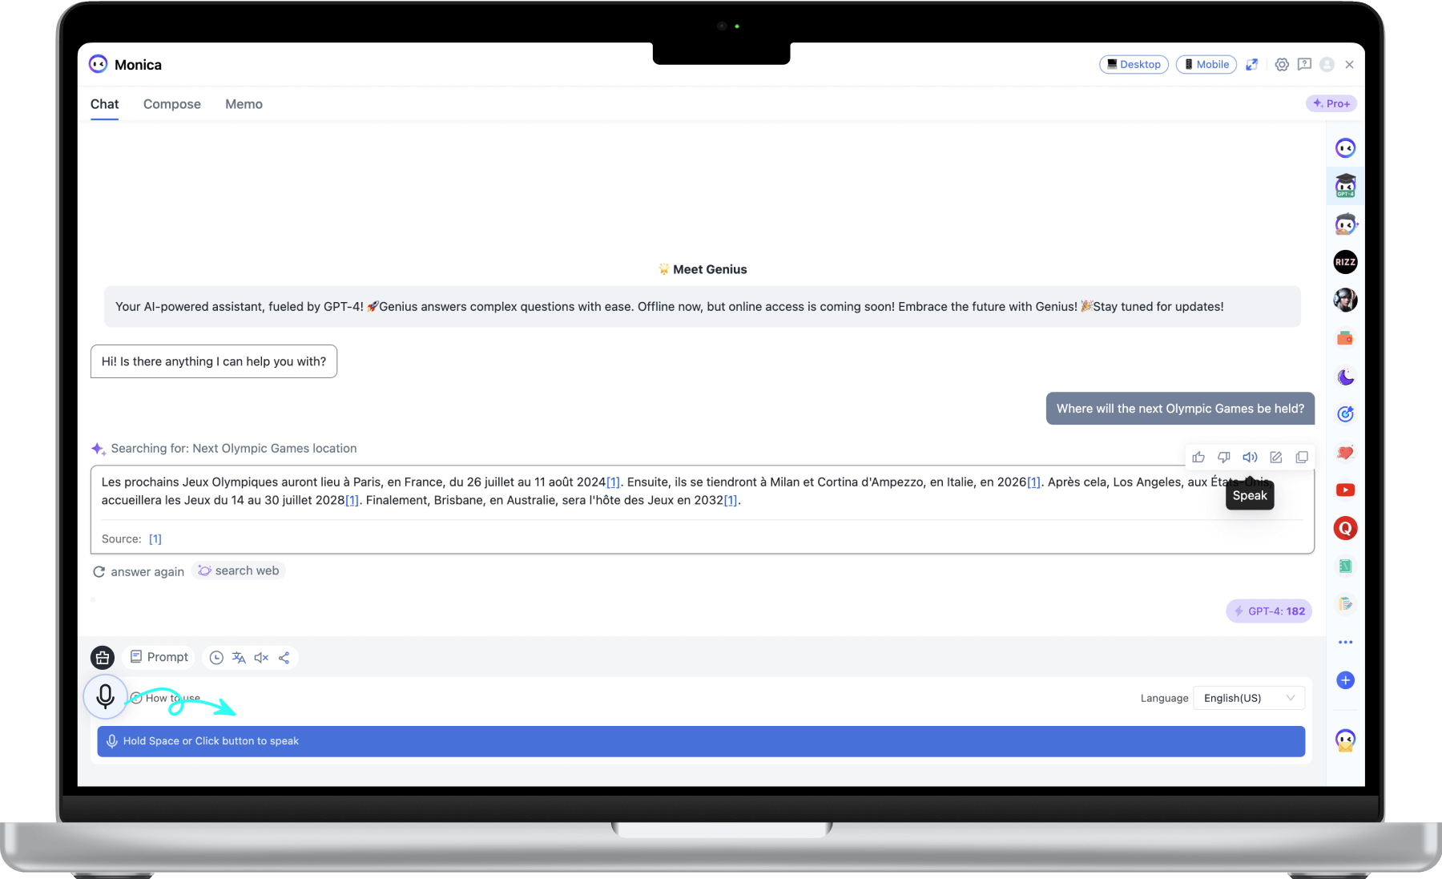
Task: Click the "answer again" button
Action: [x=138, y=571]
